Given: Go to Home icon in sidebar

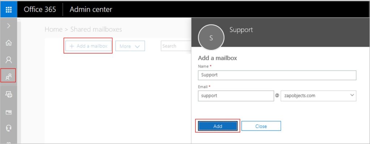Looking at the screenshot, I should point(9,43).
